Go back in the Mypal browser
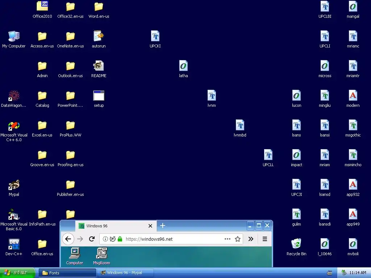This screenshot has height=278, width=371. pos(68,239)
